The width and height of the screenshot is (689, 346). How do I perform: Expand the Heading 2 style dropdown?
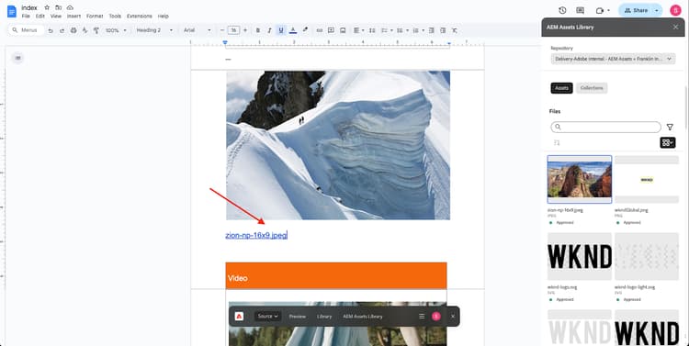(154, 30)
